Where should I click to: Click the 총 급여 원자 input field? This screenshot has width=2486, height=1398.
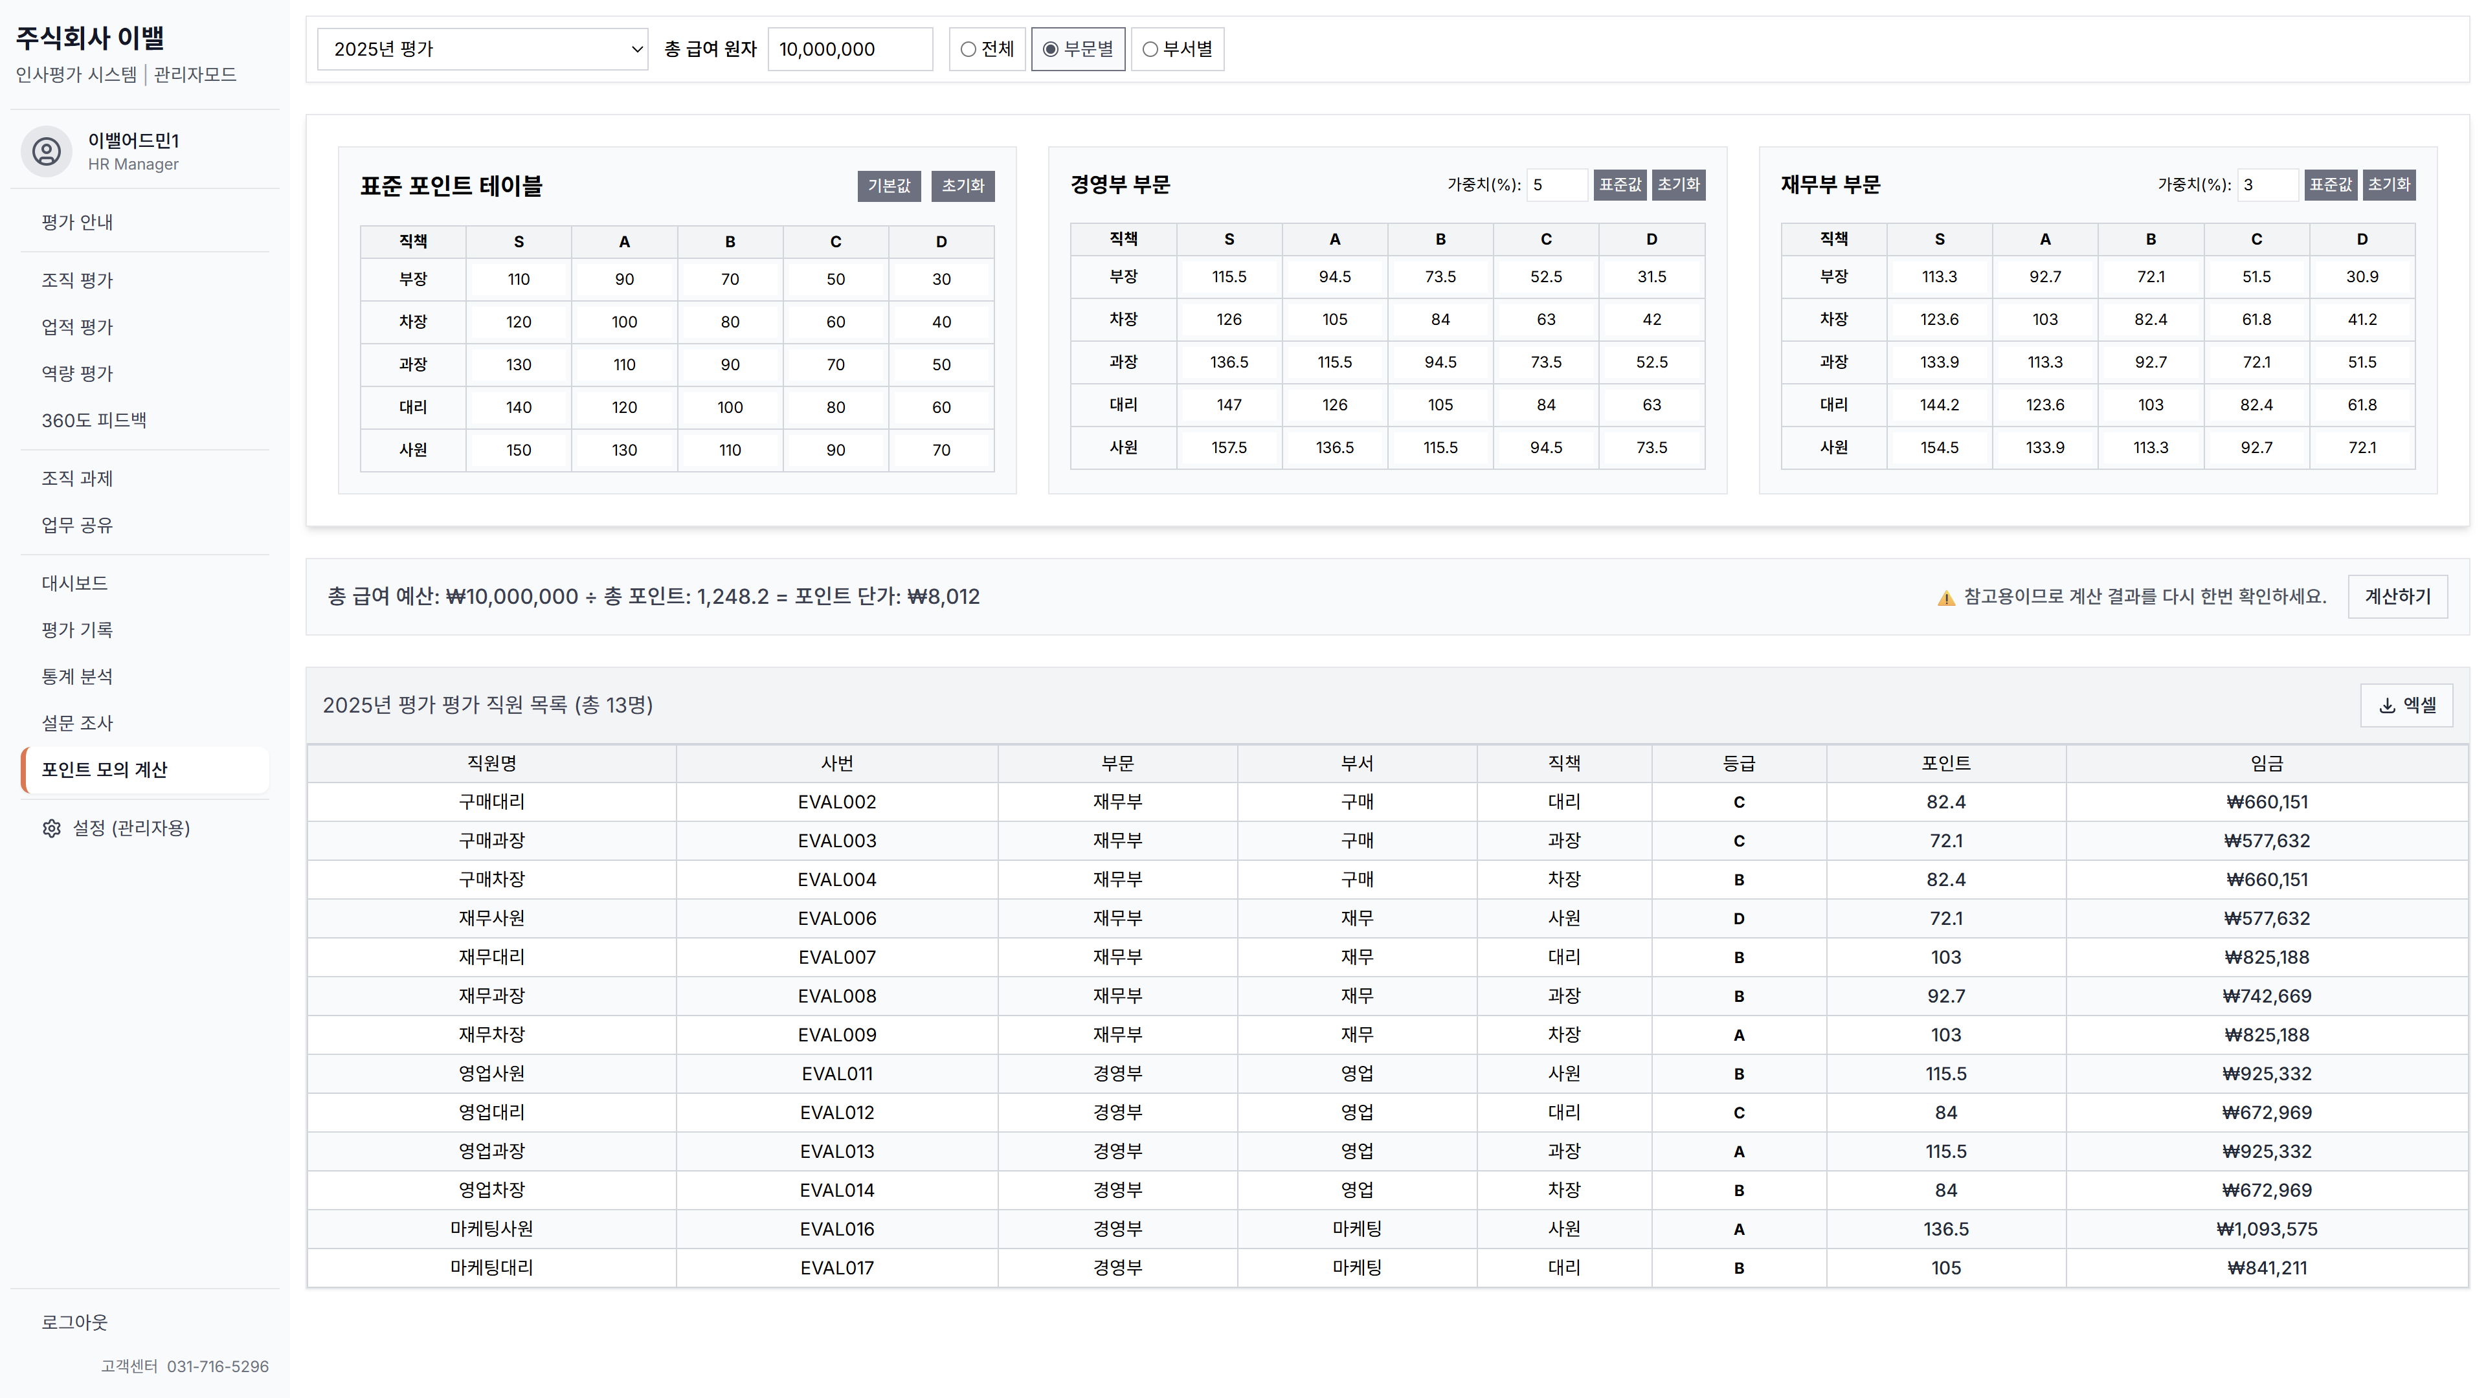pyautogui.click(x=849, y=49)
